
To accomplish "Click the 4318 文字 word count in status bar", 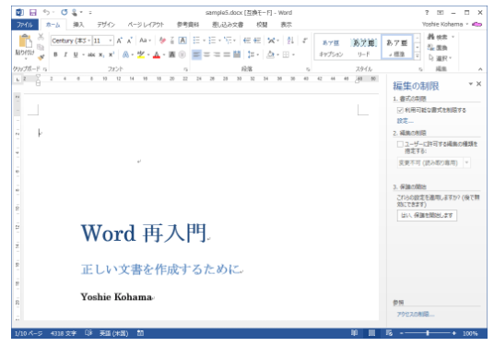I will (x=64, y=333).
